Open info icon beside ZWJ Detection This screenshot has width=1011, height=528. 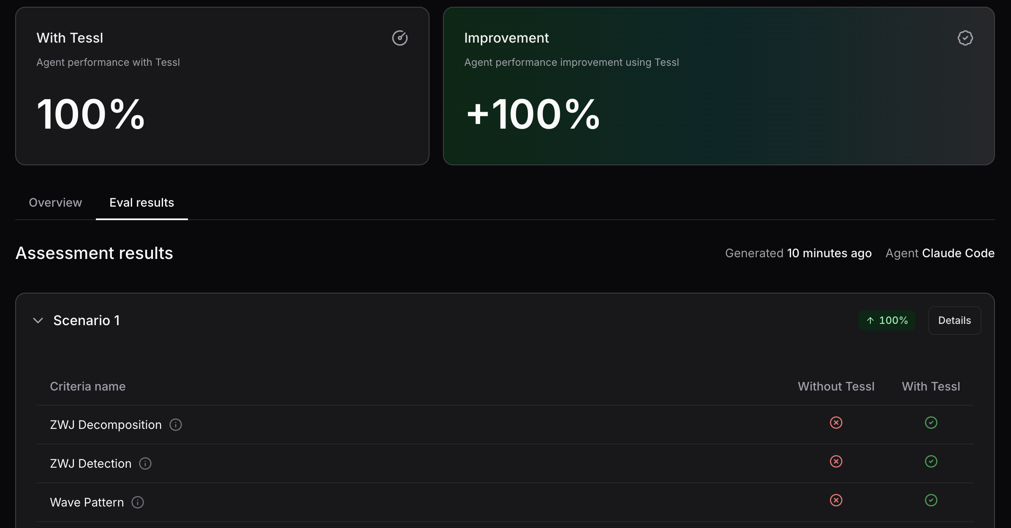point(145,463)
